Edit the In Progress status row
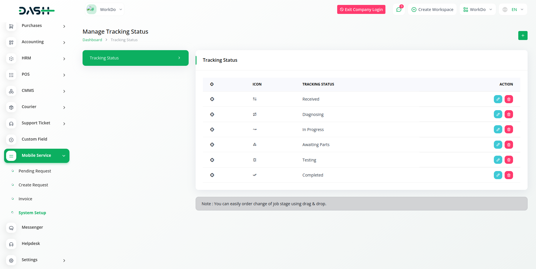 click(498, 130)
